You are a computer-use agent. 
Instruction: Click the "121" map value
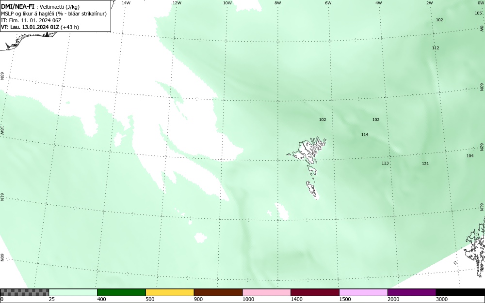point(425,164)
